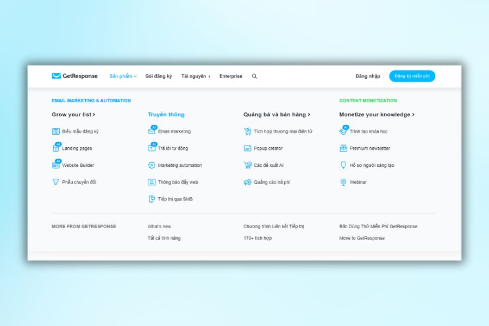The height and width of the screenshot is (326, 489).
Task: Open the Gói đăng ký menu item
Action: (158, 76)
